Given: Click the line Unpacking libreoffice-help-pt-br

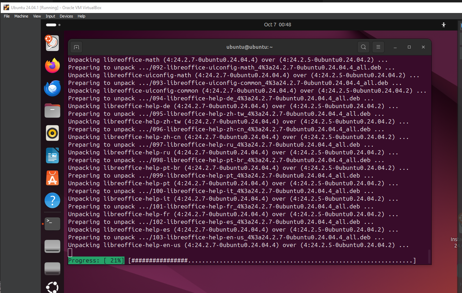Looking at the screenshot, I should [x=238, y=168].
